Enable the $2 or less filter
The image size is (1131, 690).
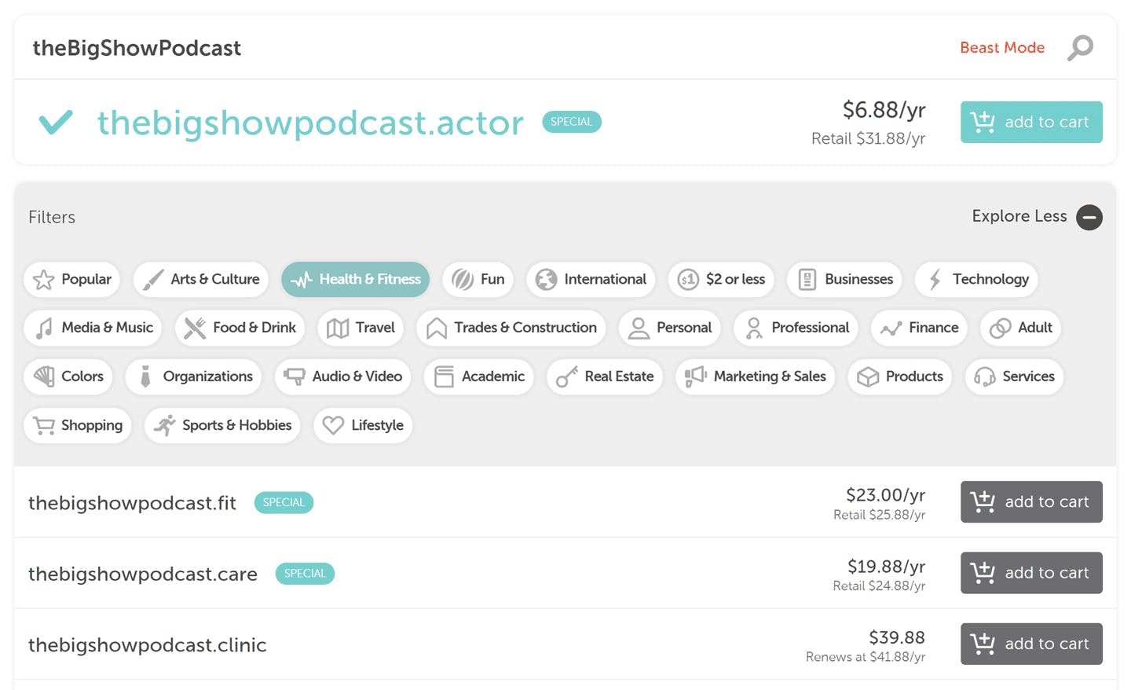[x=721, y=280]
